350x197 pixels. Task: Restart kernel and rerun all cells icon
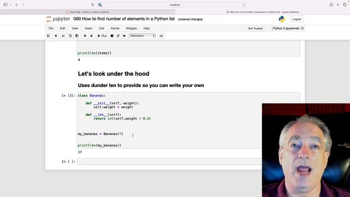[124, 36]
